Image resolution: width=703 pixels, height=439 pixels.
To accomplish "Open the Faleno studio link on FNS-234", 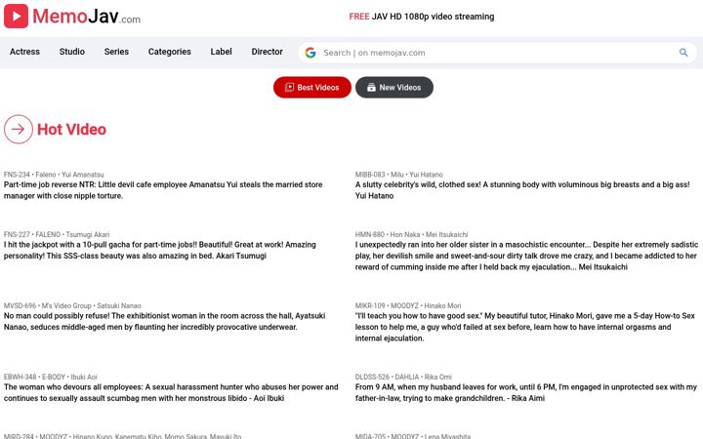I will (x=46, y=175).
